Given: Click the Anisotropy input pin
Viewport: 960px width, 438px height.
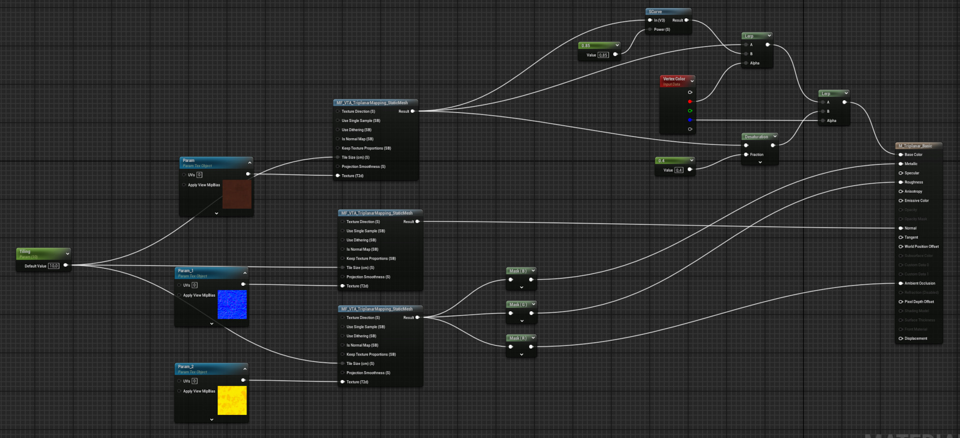Looking at the screenshot, I should [900, 191].
